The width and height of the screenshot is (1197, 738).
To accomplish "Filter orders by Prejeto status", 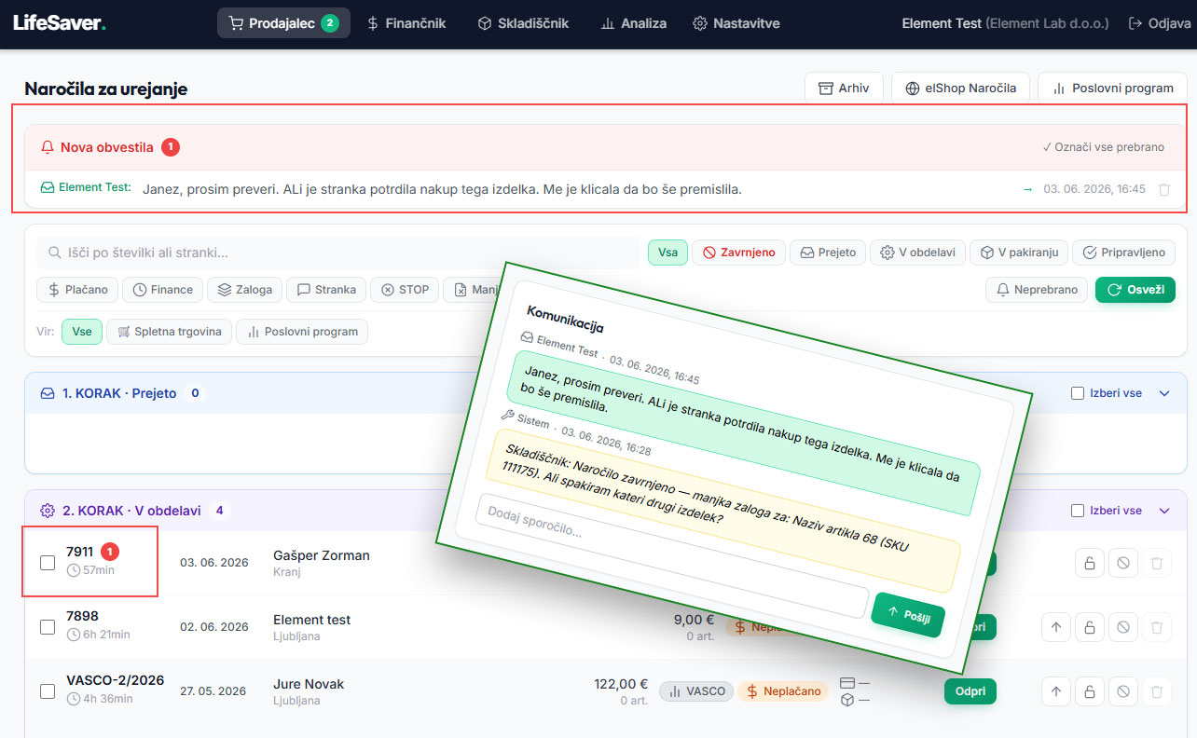I will point(827,253).
